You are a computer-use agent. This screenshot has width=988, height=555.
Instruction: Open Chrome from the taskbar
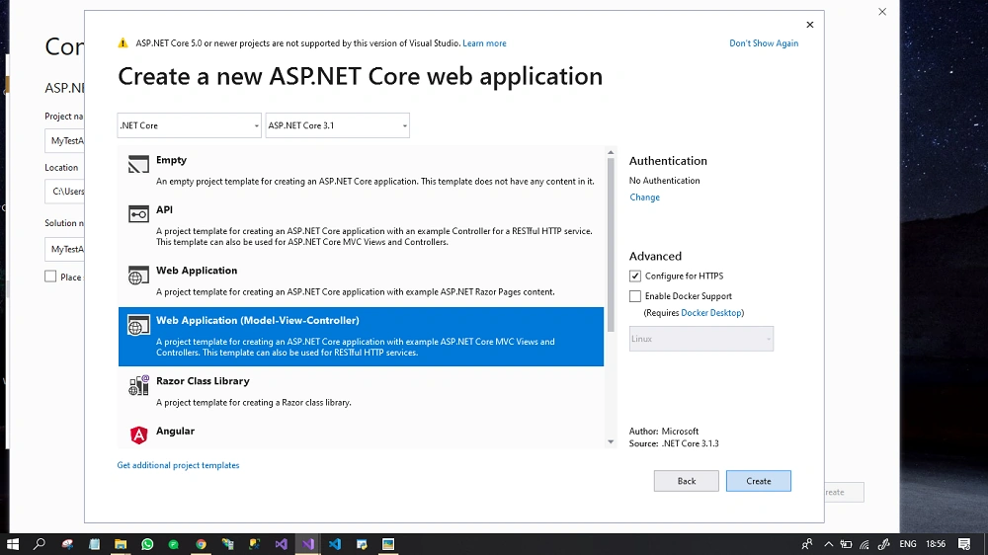click(x=201, y=544)
